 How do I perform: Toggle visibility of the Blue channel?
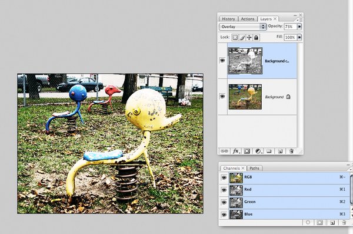(x=224, y=215)
